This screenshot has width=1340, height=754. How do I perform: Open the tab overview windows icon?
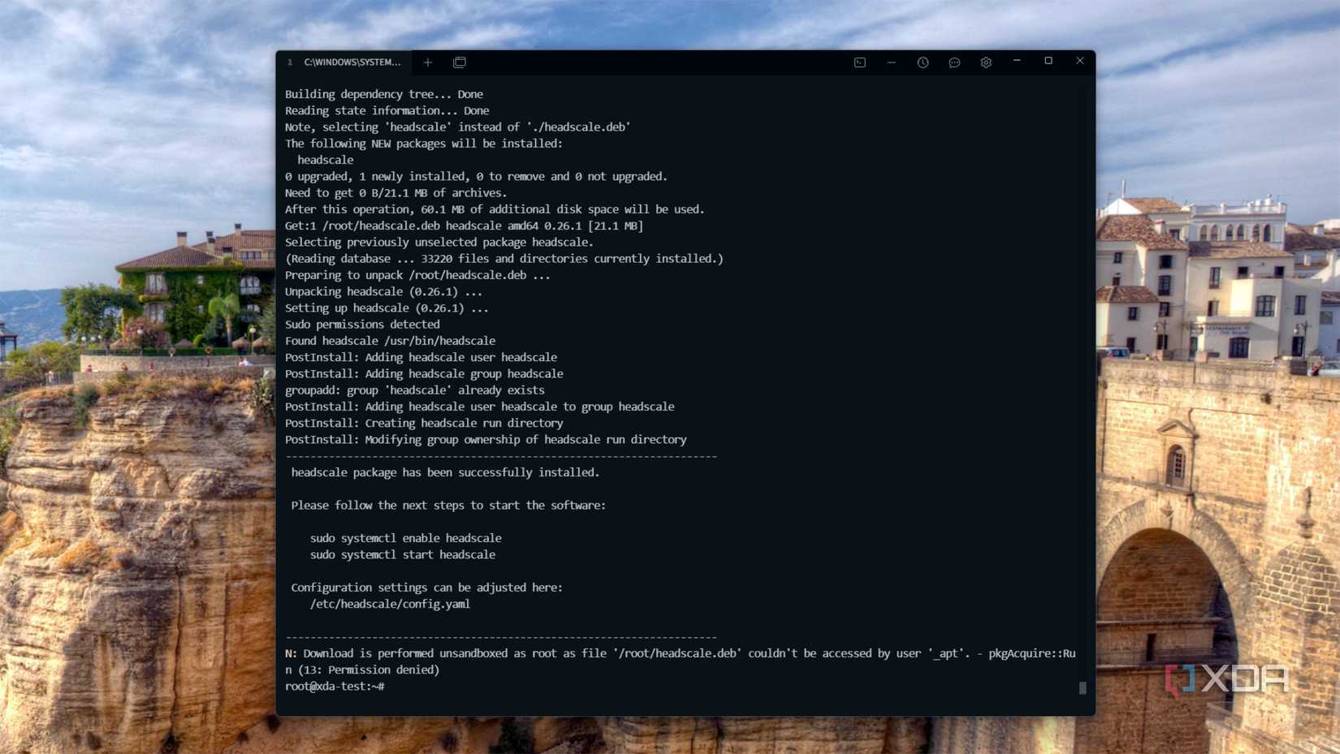460,62
